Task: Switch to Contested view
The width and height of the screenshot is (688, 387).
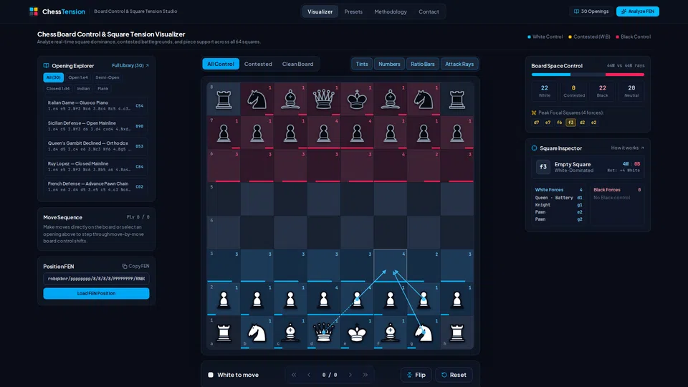Action: [258, 64]
